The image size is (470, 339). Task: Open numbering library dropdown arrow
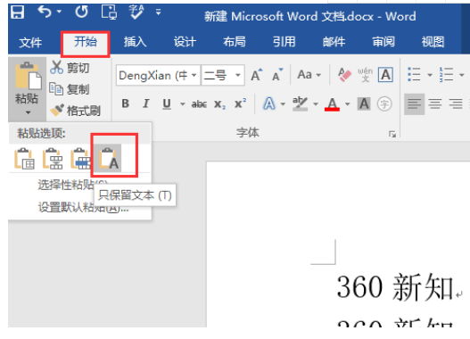462,75
